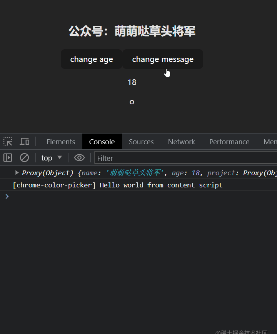The width and height of the screenshot is (277, 334).
Task: Toggle the live expression eye icon
Action: point(79,158)
